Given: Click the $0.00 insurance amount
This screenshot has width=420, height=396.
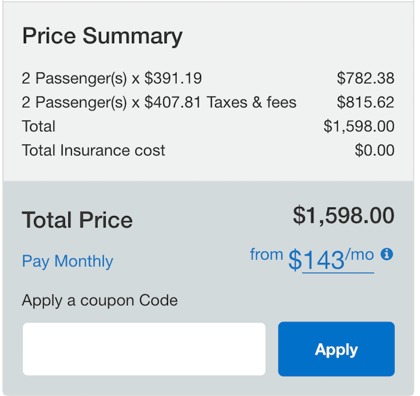Looking at the screenshot, I should point(374,150).
